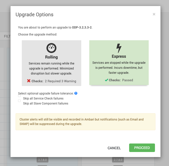169x166 pixels.
Task: Click the CANCEL button
Action: pos(114,148)
